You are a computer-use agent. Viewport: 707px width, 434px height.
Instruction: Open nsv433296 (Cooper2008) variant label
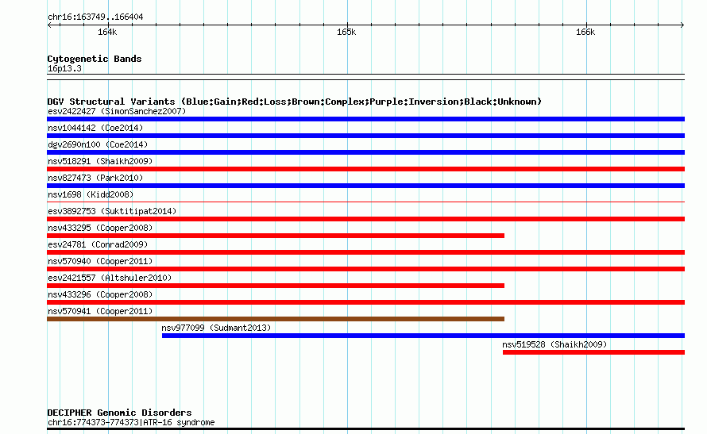tap(100, 294)
